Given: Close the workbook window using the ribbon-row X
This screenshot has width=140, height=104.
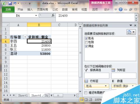Looking at the screenshot, I should coord(136,9).
